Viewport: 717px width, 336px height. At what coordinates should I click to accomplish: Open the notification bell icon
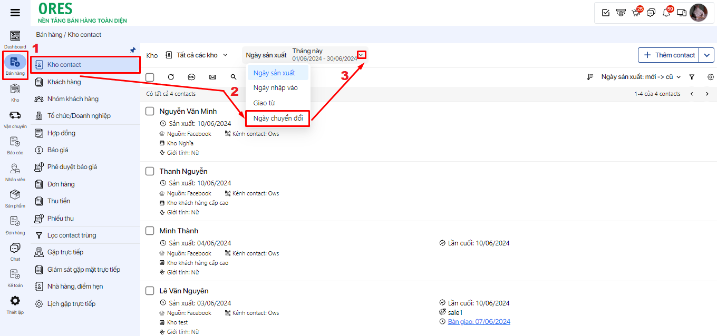click(x=666, y=13)
